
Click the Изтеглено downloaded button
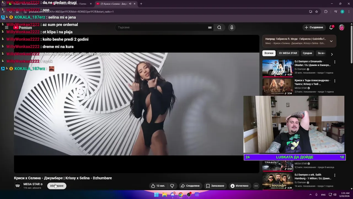239,186
